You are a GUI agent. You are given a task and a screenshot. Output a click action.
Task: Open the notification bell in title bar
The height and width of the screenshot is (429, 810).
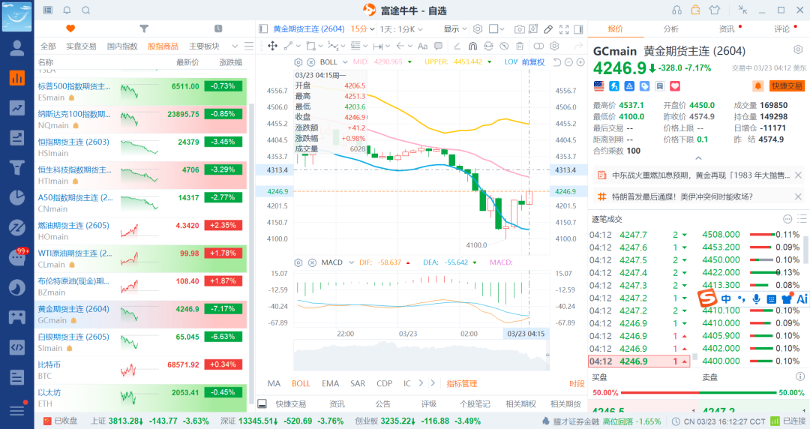pos(67,10)
